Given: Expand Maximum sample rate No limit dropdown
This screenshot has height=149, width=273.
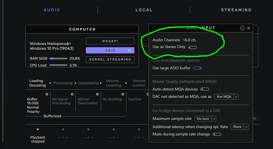Looking at the screenshot, I should pyautogui.click(x=205, y=119).
